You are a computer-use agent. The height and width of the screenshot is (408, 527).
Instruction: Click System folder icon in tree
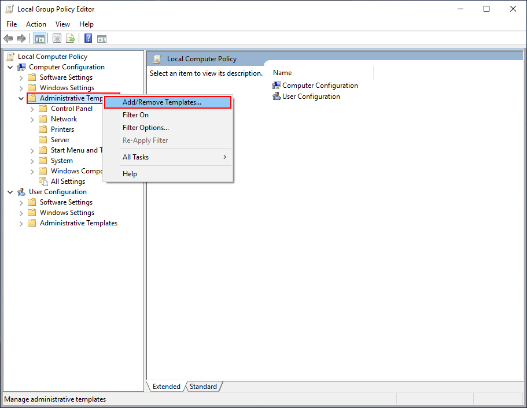43,161
